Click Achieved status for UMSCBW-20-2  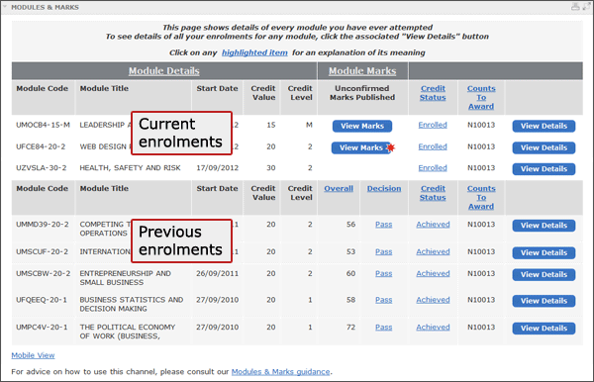433,273
